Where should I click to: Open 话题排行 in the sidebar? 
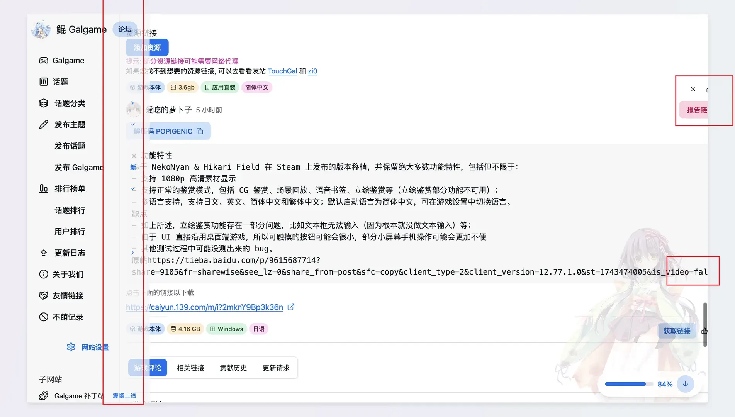point(70,210)
